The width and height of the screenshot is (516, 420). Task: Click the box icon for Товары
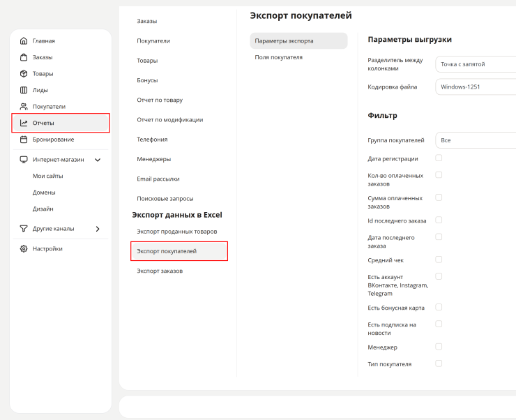tap(24, 74)
